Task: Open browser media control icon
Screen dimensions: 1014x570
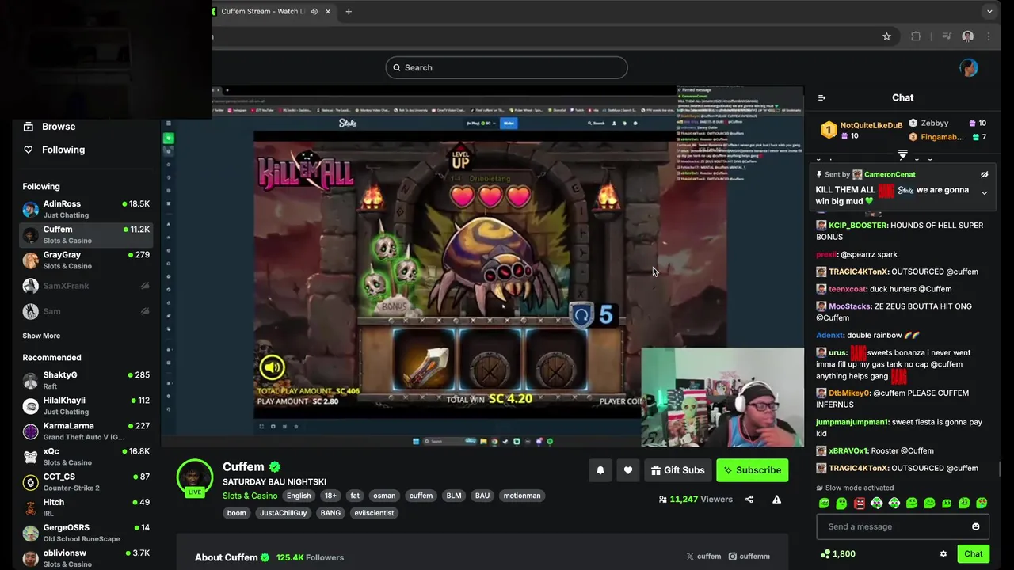Action: pyautogui.click(x=946, y=36)
